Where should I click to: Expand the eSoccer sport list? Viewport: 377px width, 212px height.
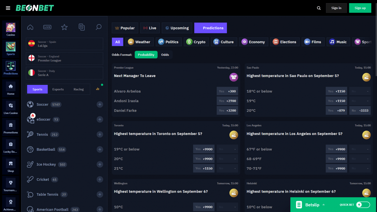[x=100, y=119]
